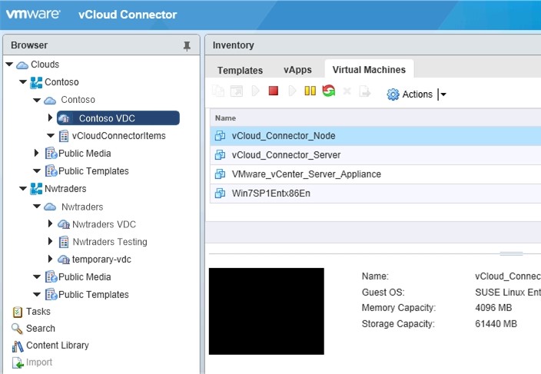
Task: Expand Public Media under Contoso
Action: [37, 153]
